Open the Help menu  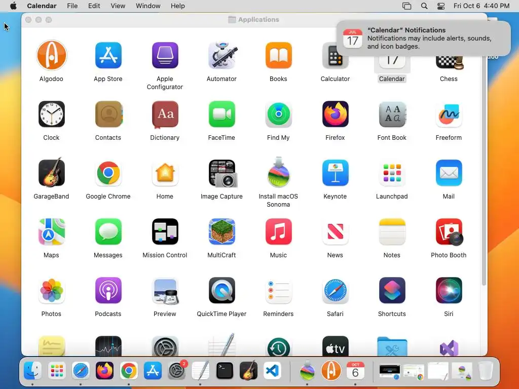pyautogui.click(x=178, y=6)
